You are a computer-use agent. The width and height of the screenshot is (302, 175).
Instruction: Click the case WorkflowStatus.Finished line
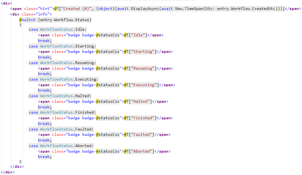62,112
